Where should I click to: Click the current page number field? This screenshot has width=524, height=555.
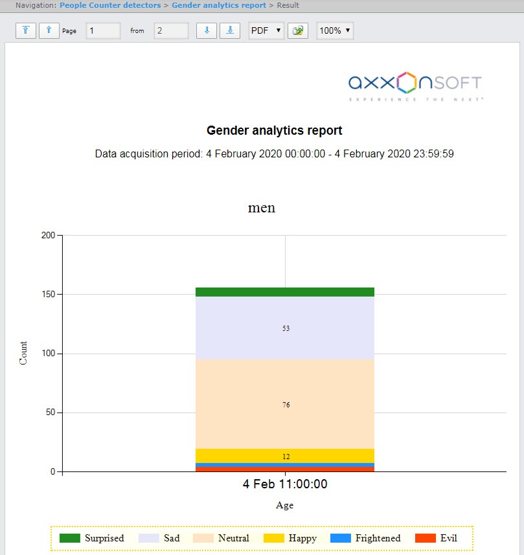pos(103,30)
